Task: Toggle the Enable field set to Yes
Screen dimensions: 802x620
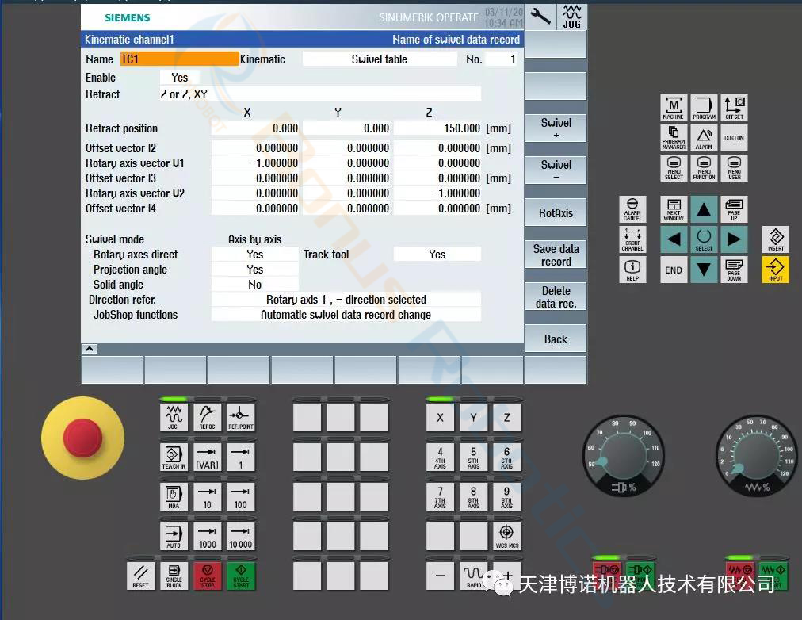Action: click(x=180, y=78)
